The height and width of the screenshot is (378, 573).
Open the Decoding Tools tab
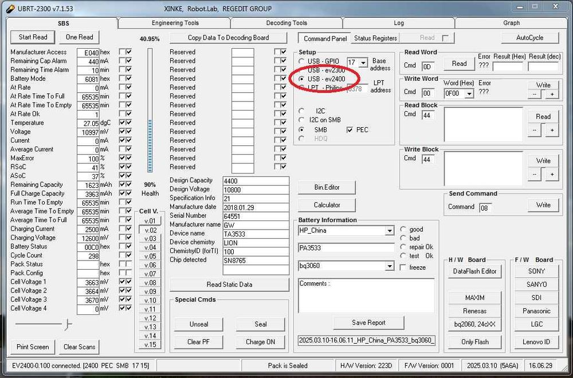click(x=286, y=23)
